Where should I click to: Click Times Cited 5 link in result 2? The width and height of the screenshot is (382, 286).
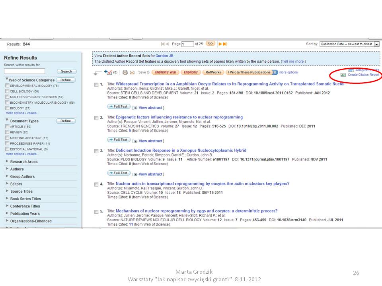click(130, 131)
